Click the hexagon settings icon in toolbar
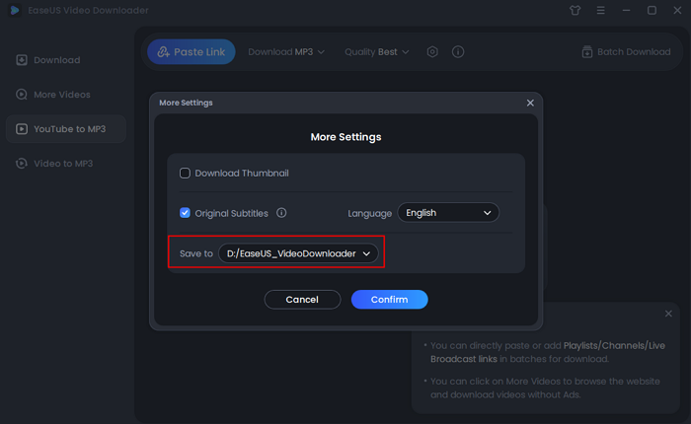This screenshot has width=691, height=424. tap(432, 52)
